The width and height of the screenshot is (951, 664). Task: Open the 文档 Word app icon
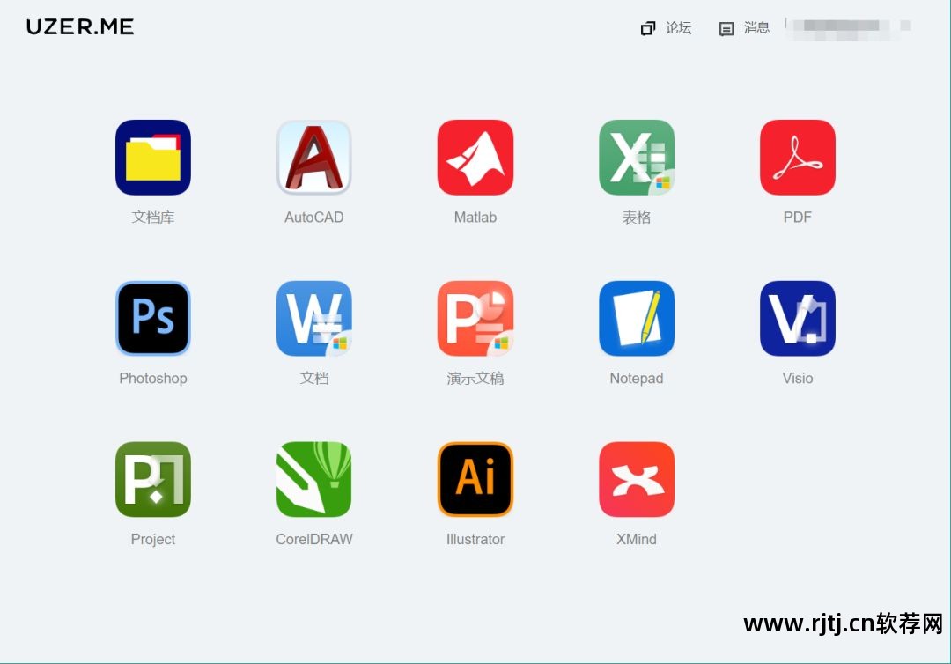(x=314, y=319)
